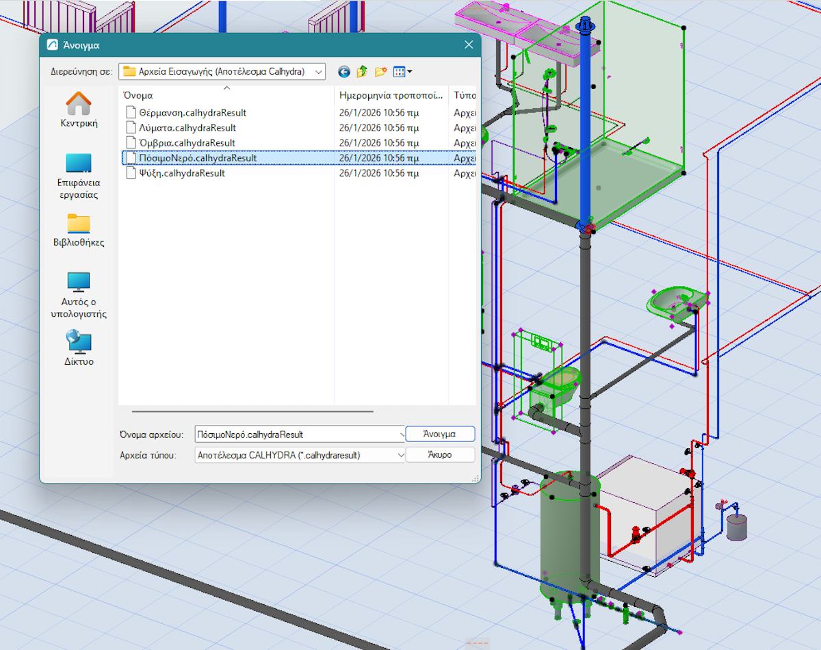821x650 pixels.
Task: Open the Κεντρική home location
Action: (x=79, y=110)
